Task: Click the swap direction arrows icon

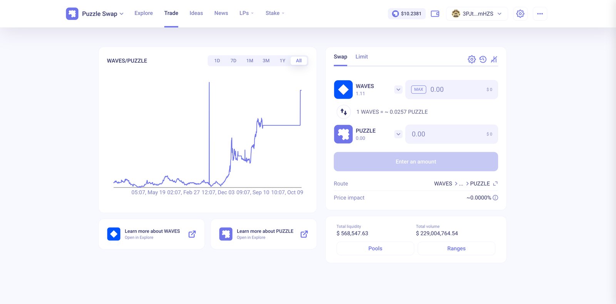Action: [344, 112]
